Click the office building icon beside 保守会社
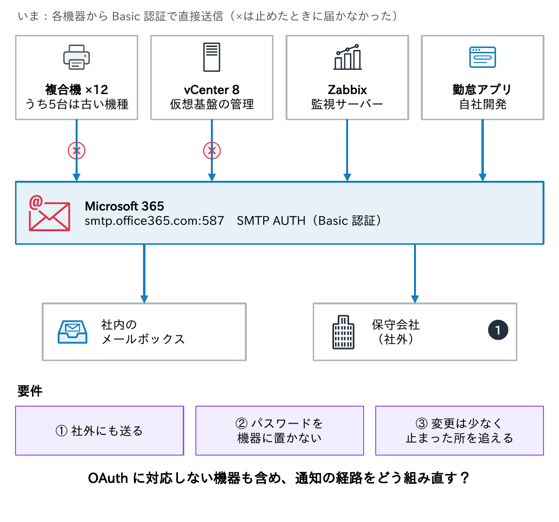Image resolution: width=559 pixels, height=522 pixels. click(343, 332)
